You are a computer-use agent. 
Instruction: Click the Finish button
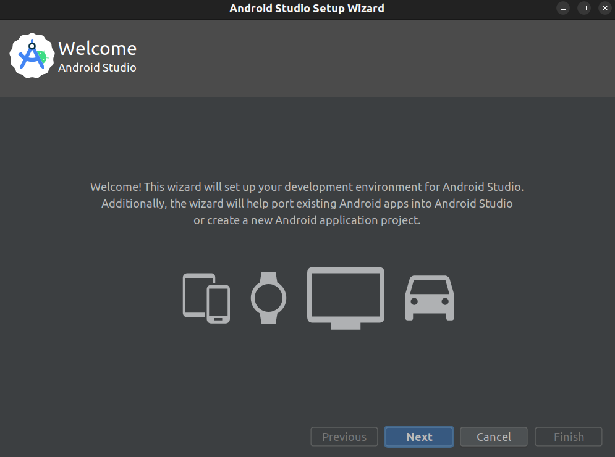[x=568, y=437]
